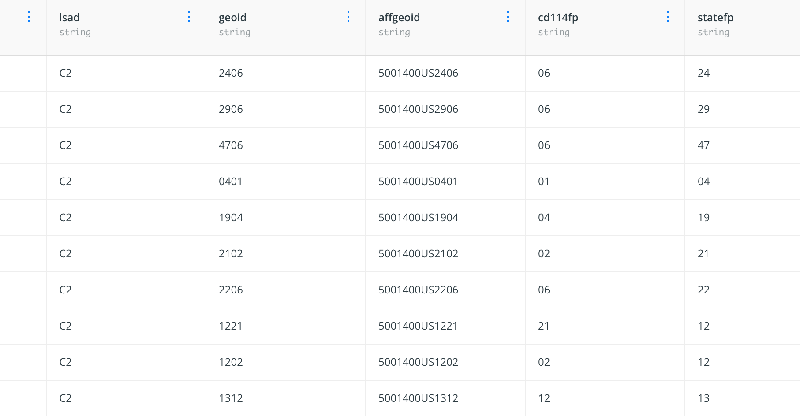The width and height of the screenshot is (800, 416).
Task: Open options menu for the leftmost column
Action: coord(29,17)
